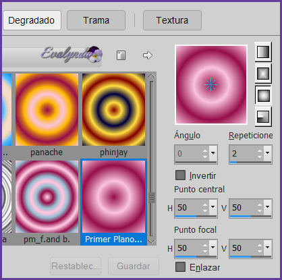Open the Punto central H dropdown
The height and width of the screenshot is (280, 282).
213,207
